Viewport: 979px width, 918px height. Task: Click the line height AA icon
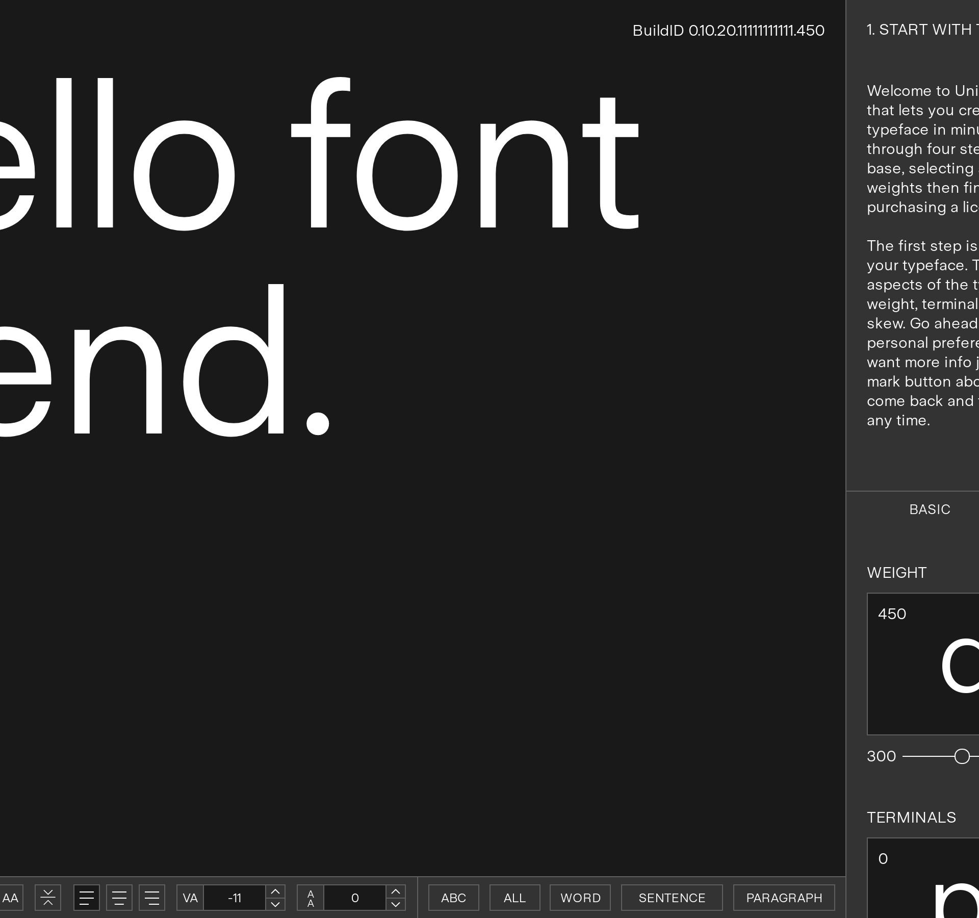(311, 898)
